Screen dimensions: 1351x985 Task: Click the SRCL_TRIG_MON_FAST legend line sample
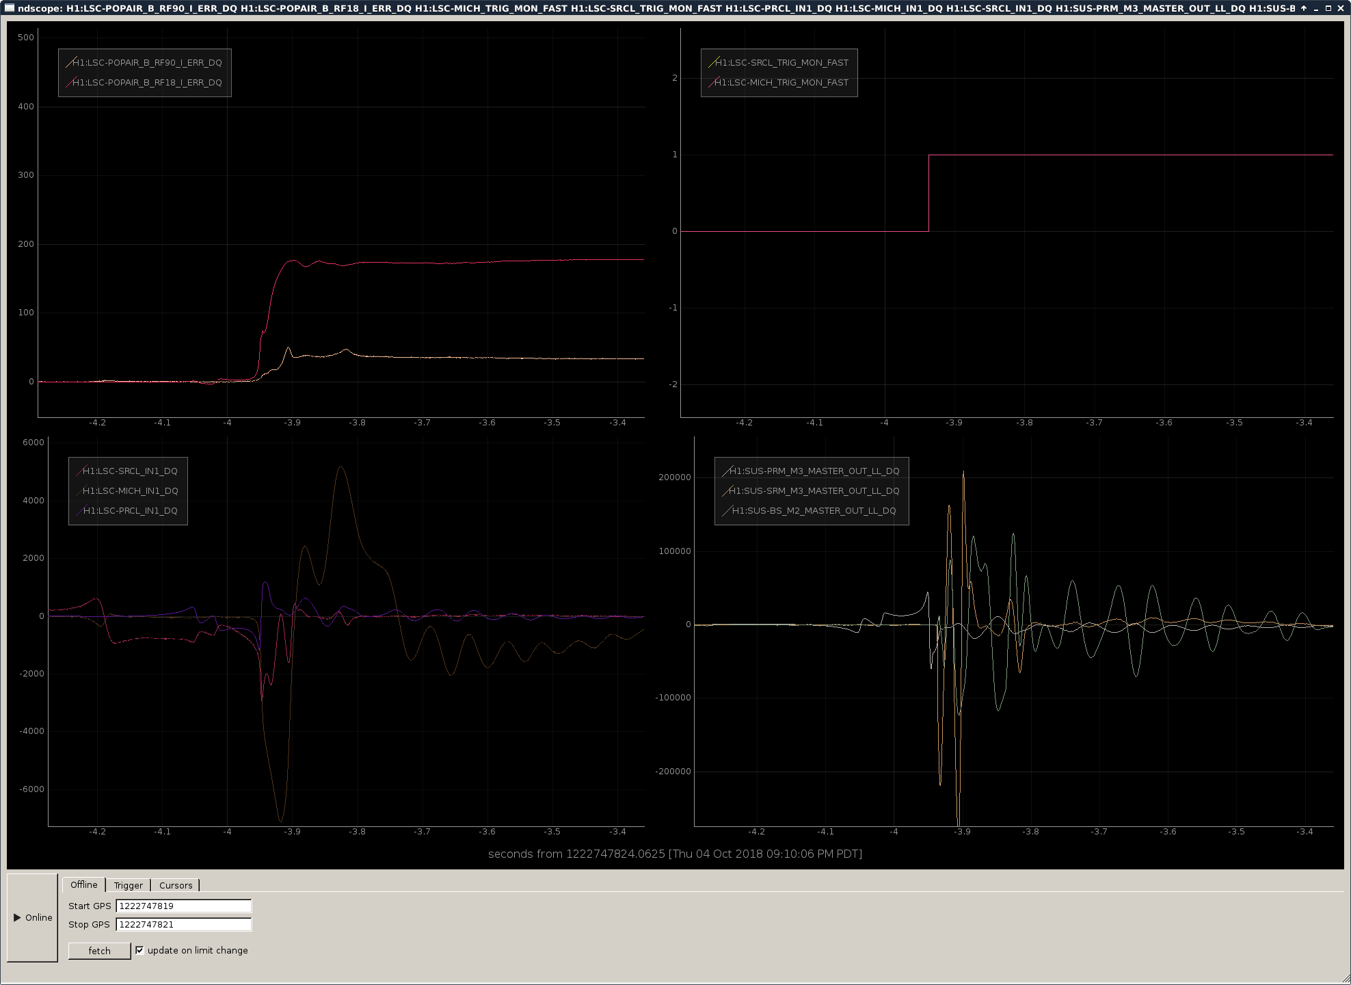click(x=712, y=63)
